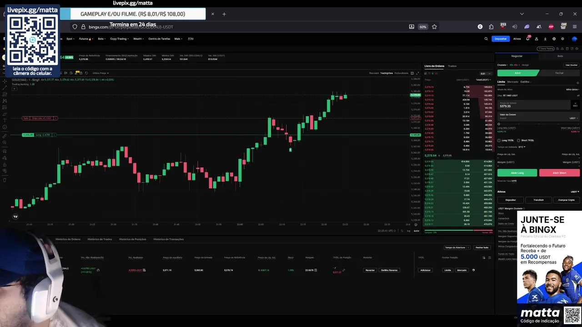582x327 pixels.
Task: Click the blue Depositar button in the header
Action: coord(501,39)
